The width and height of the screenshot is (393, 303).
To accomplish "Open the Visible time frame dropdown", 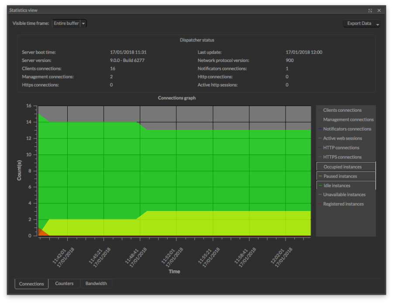I will pos(66,23).
